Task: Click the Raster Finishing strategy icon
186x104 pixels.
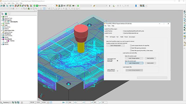Action: point(37,6)
